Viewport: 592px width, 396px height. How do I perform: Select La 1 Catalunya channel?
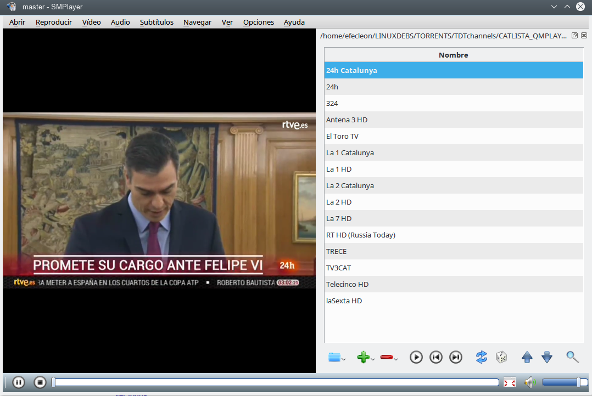pyautogui.click(x=454, y=152)
